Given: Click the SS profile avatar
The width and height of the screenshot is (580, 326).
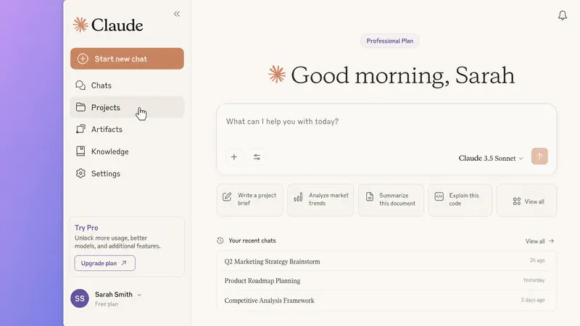Looking at the screenshot, I should pyautogui.click(x=80, y=298).
